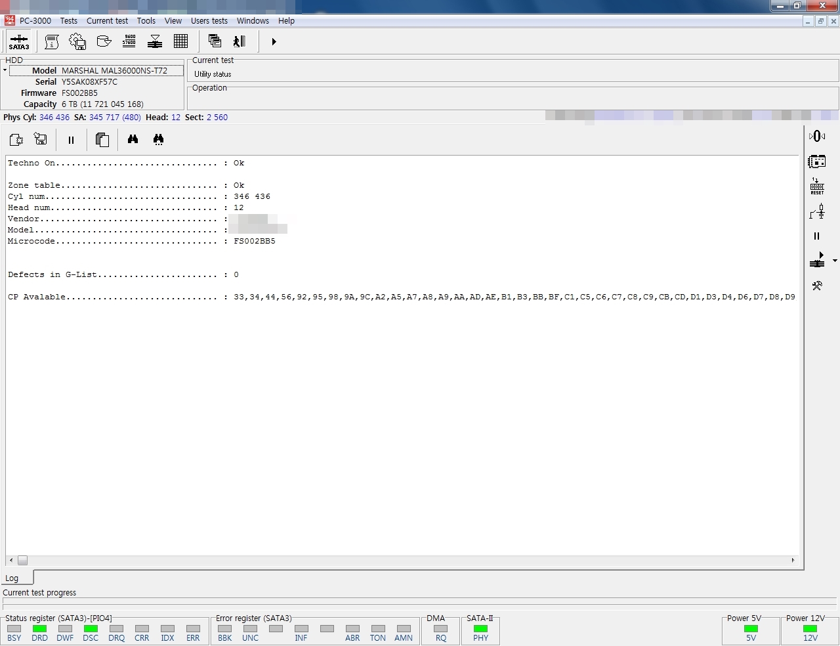Click the CP Avalable log line

tap(402, 297)
